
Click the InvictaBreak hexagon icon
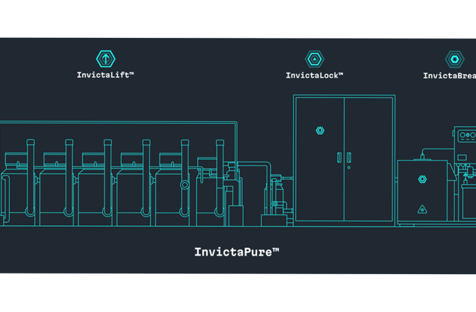point(454,59)
